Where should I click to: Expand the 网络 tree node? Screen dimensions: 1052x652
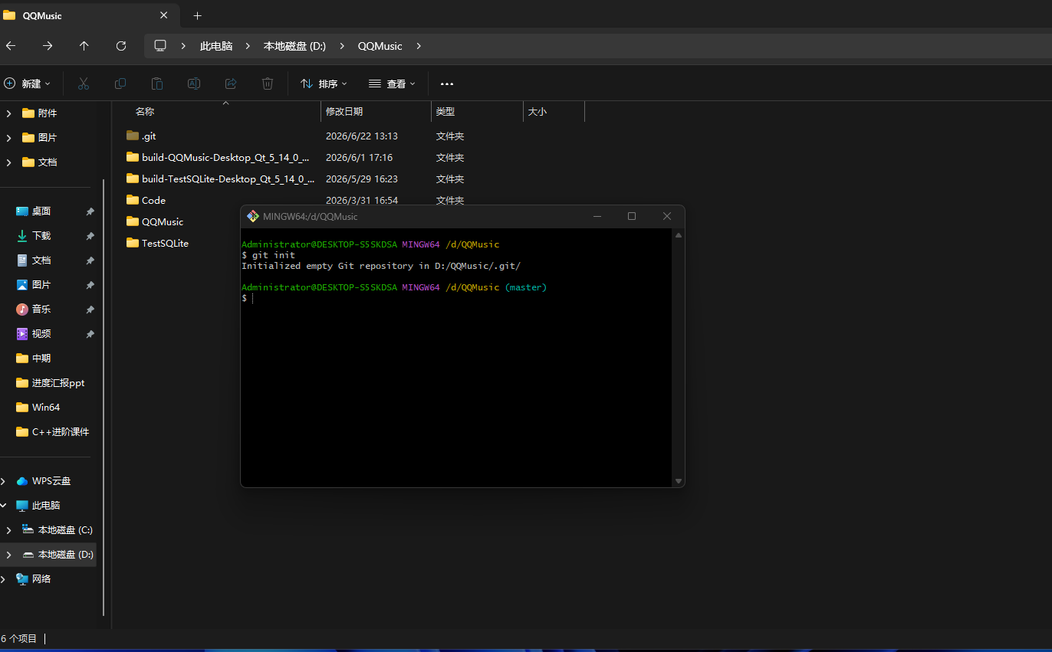click(x=3, y=579)
